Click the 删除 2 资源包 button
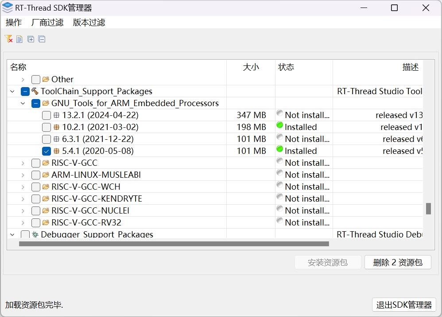This screenshot has height=317, width=442. point(398,263)
